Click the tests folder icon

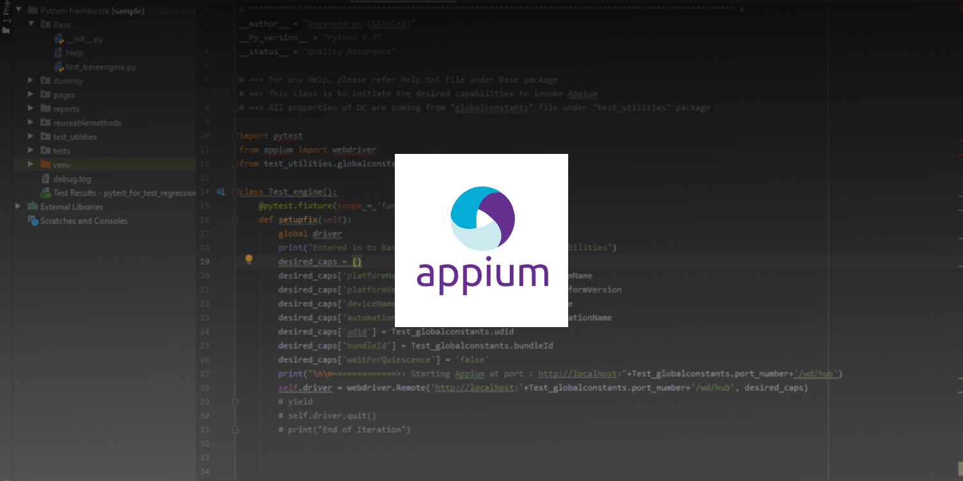coord(46,151)
